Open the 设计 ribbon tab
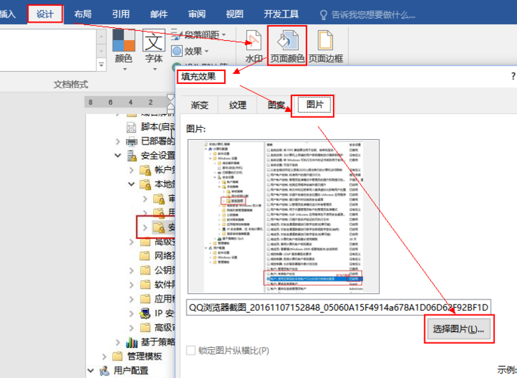 point(45,14)
